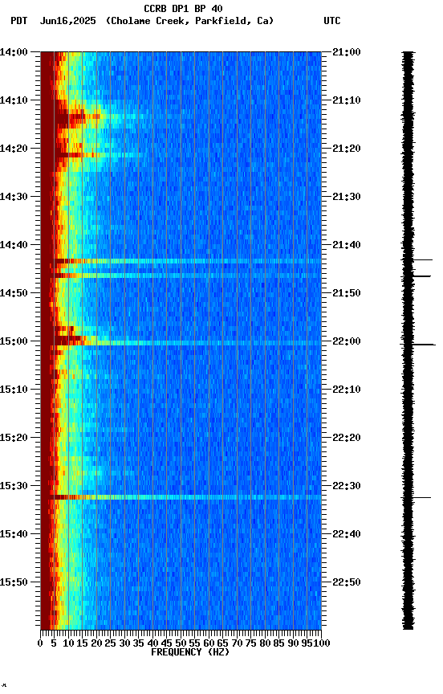Click the 15:40 PDT time label
Screen dimensions: 443x694
(x=14, y=534)
